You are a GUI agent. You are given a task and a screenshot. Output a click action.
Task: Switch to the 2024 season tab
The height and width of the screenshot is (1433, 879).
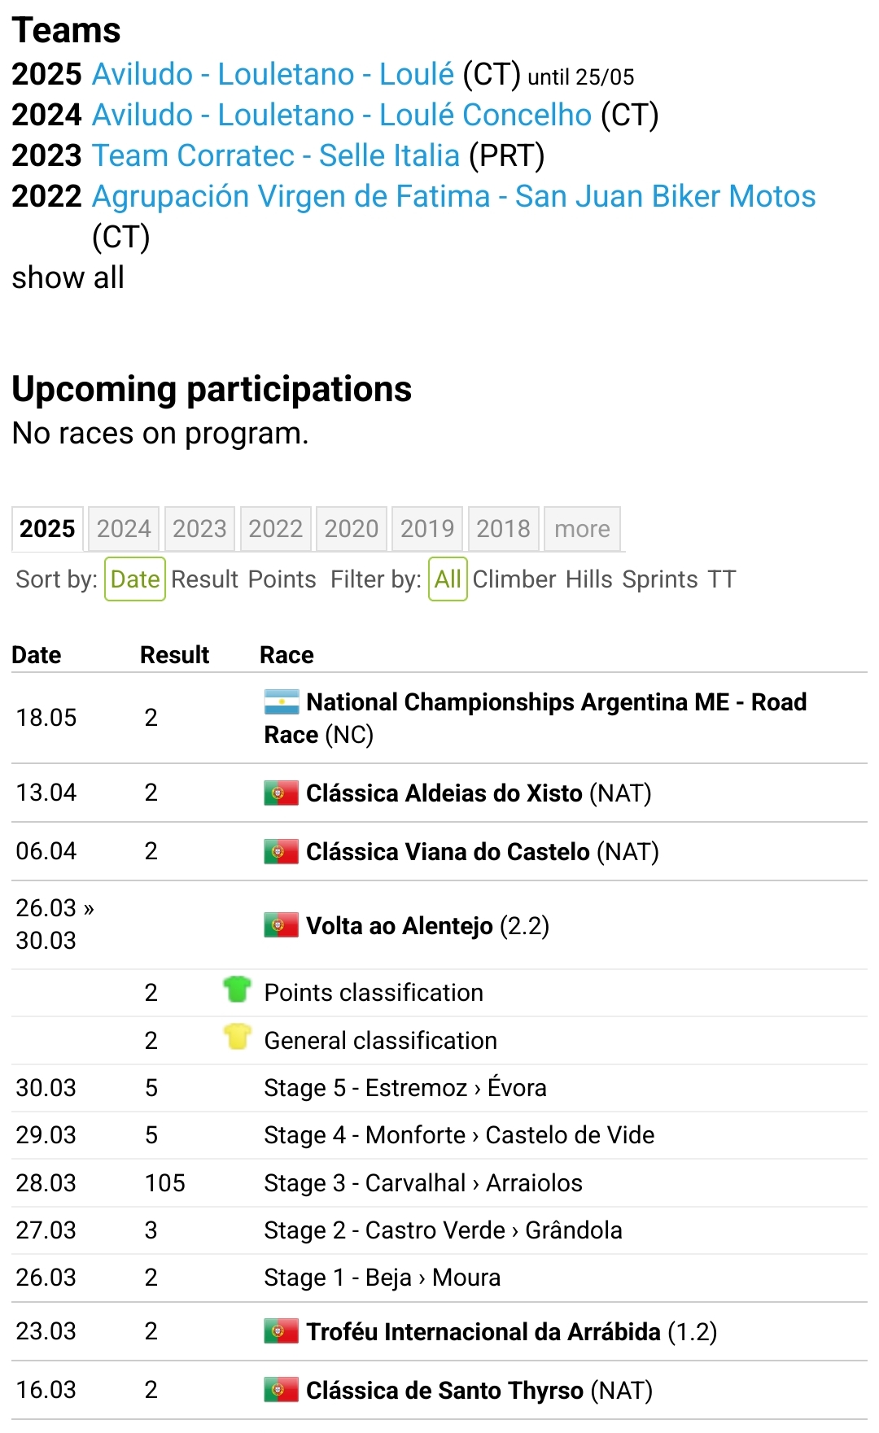point(124,529)
